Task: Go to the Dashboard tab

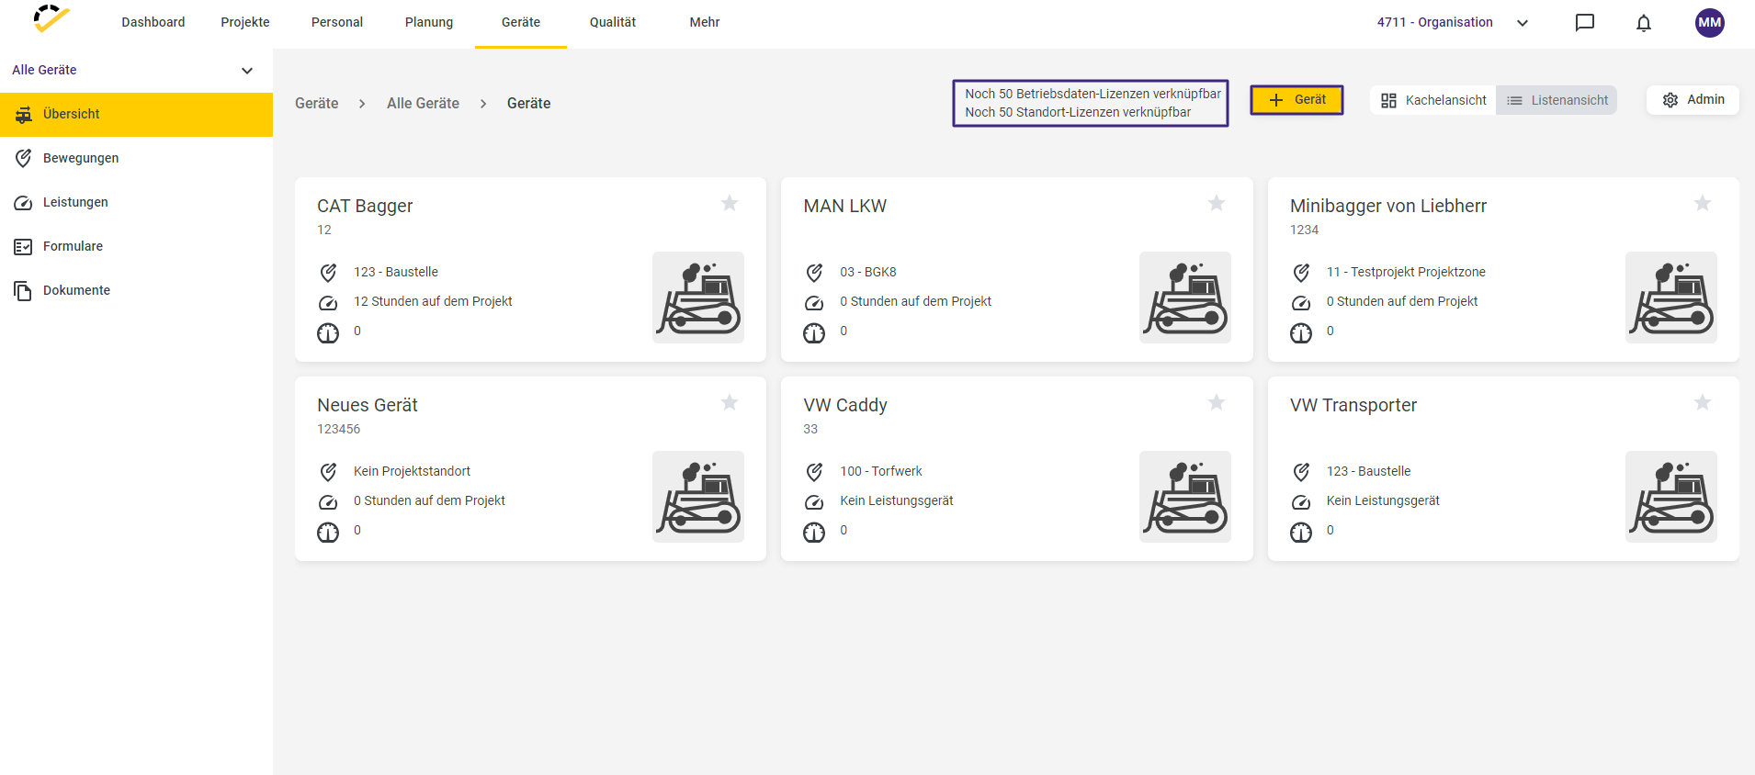Action: tap(153, 23)
